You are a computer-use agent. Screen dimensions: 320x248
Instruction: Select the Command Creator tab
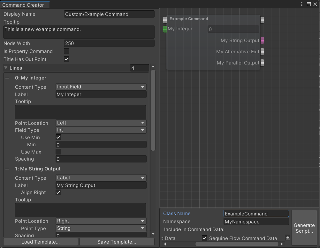pyautogui.click(x=23, y=5)
